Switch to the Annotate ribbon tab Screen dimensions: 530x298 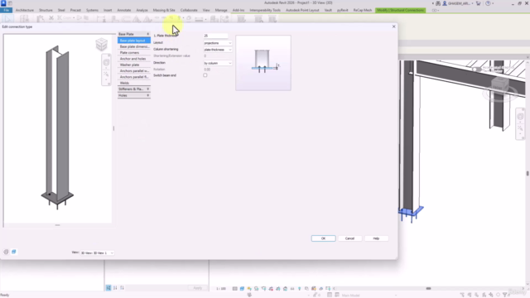click(x=124, y=10)
